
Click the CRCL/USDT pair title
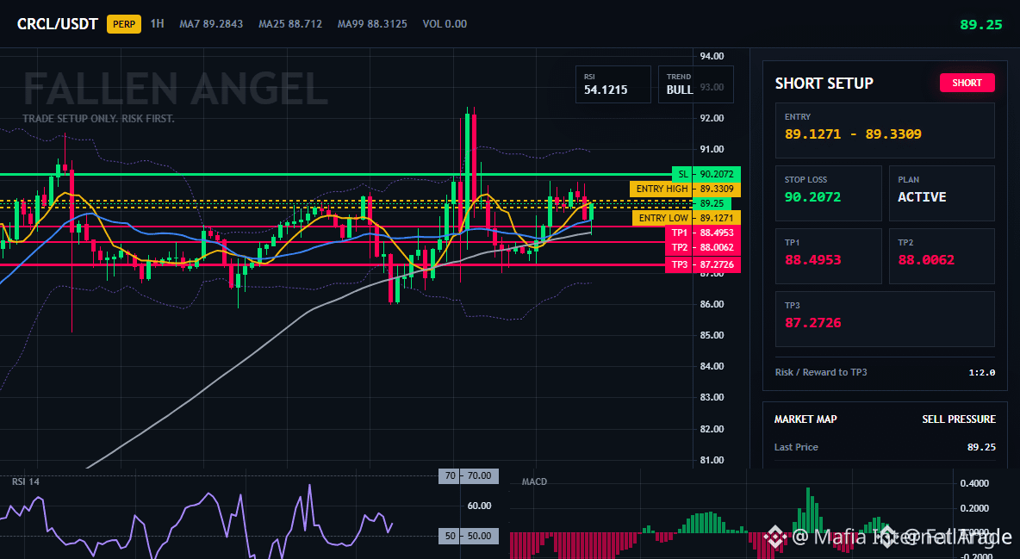click(x=57, y=24)
